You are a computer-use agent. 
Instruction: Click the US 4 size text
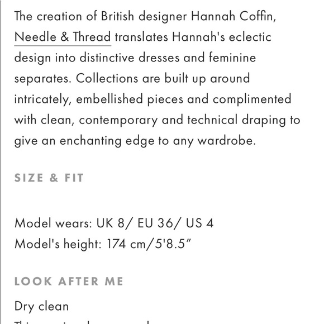tap(199, 223)
